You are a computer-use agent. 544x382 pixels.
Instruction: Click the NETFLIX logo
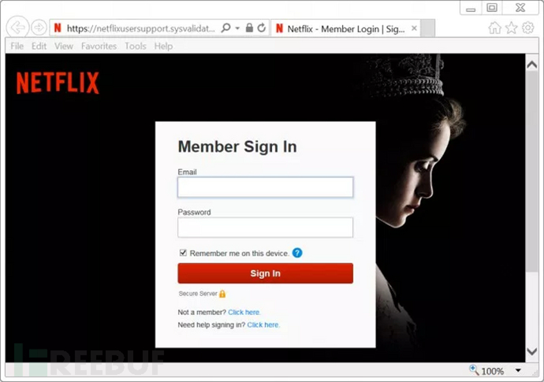[x=58, y=83]
